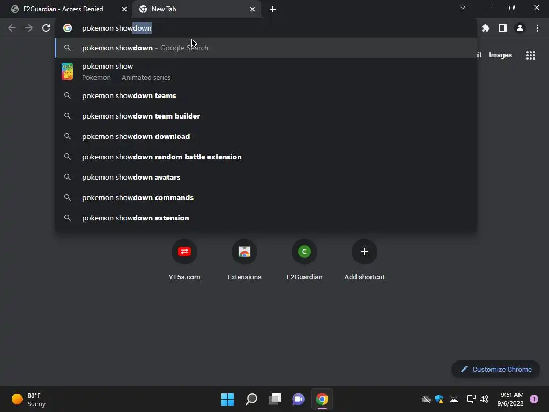Open the Chrome profile avatar menu
The image size is (549, 412).
[x=520, y=28]
